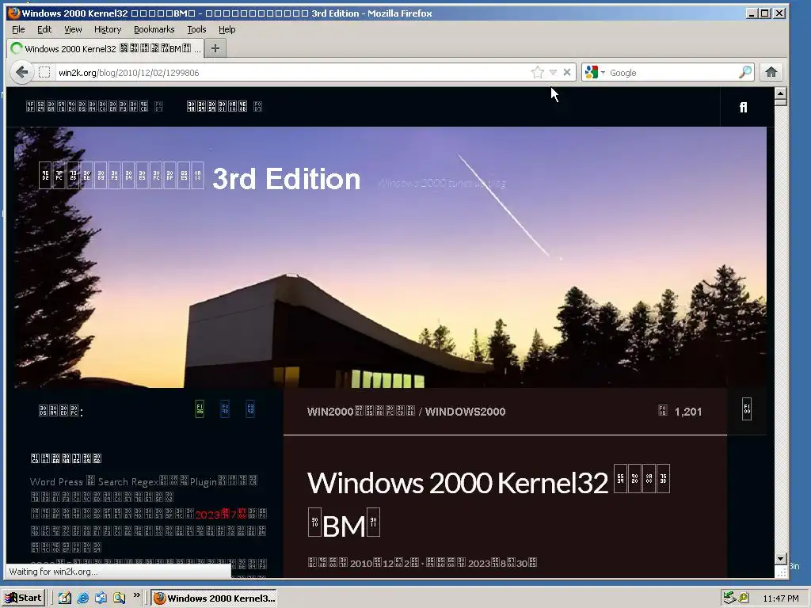This screenshot has width=811, height=608.
Task: Click the second top navigation menu item
Action: click(224, 107)
